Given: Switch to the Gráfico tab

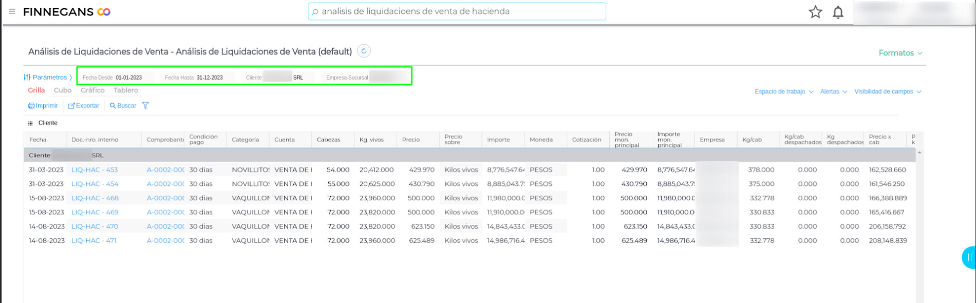Looking at the screenshot, I should click(92, 90).
